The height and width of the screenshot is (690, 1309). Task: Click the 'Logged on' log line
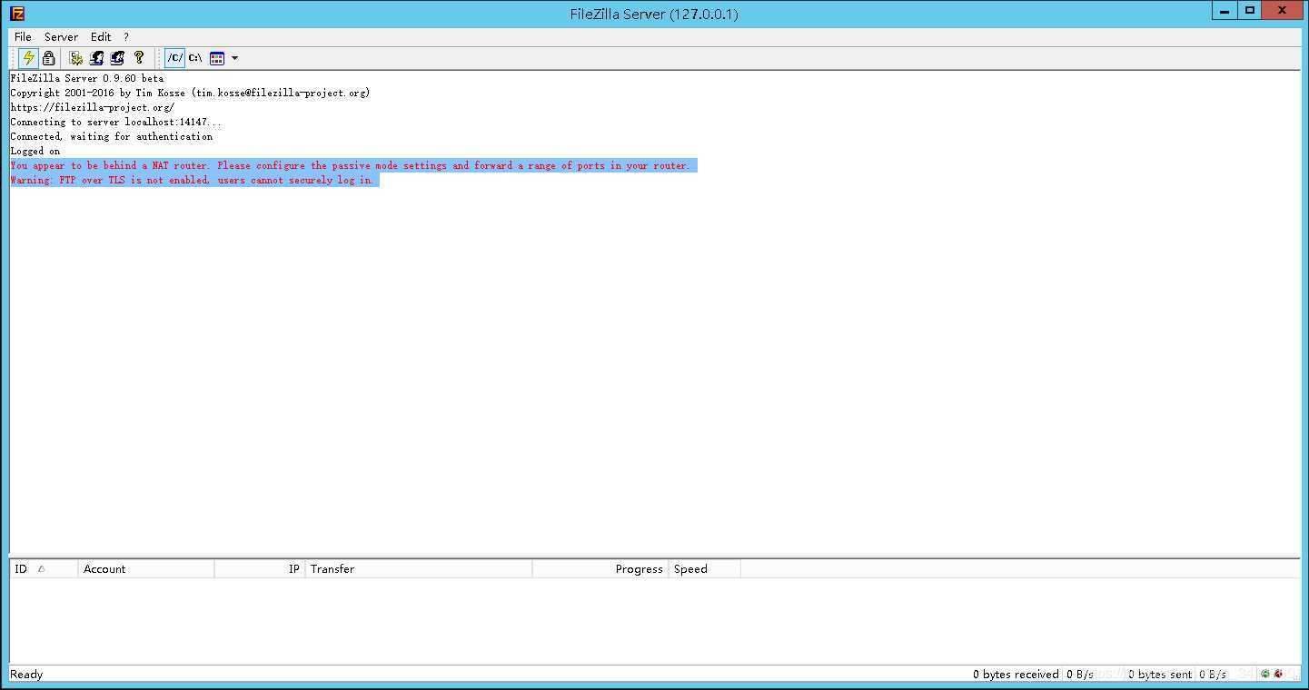(35, 151)
